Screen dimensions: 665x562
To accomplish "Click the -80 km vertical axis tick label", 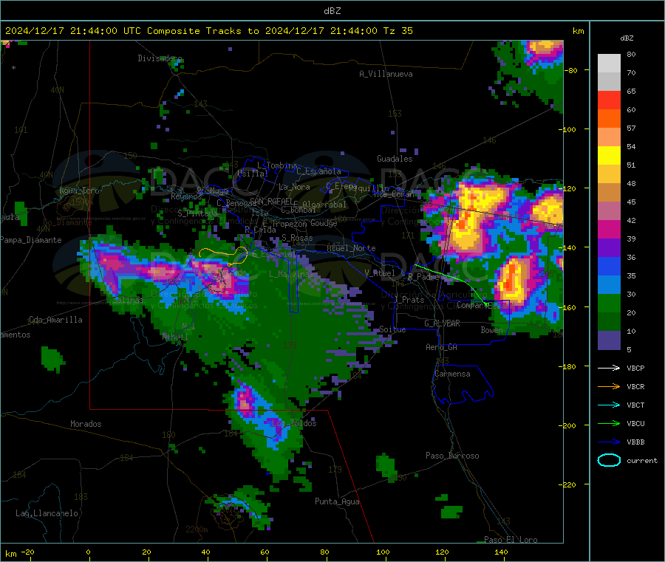I will 570,70.
